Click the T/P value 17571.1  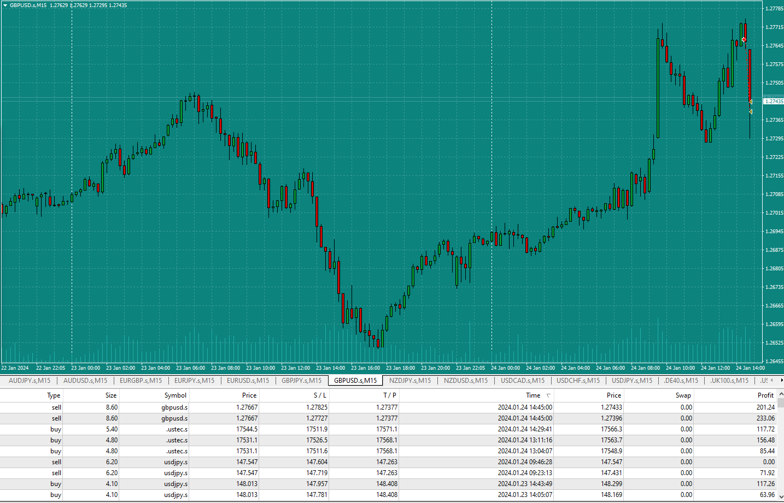(x=387, y=429)
